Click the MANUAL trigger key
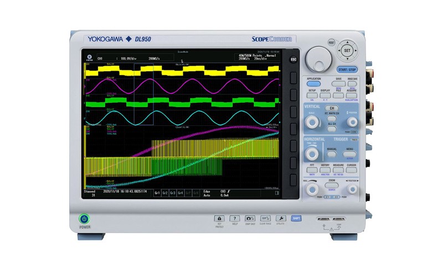The image size is (443, 276). [x=332, y=154]
